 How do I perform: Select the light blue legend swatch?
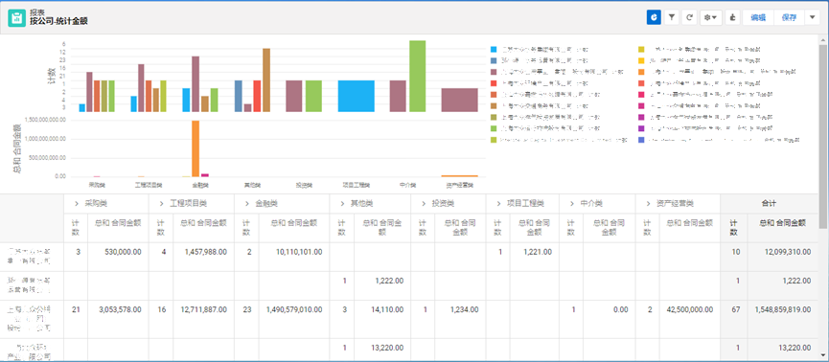494,49
